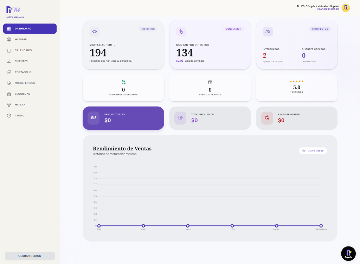
Task: Click the Eventos Activos label
Action: tap(210, 95)
